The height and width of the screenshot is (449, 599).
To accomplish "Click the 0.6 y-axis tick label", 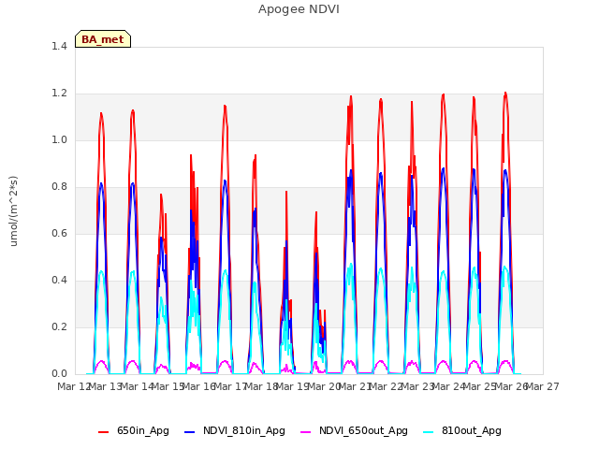I will click(x=59, y=233).
